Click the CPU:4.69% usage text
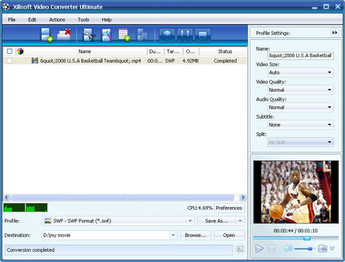 click(x=199, y=208)
